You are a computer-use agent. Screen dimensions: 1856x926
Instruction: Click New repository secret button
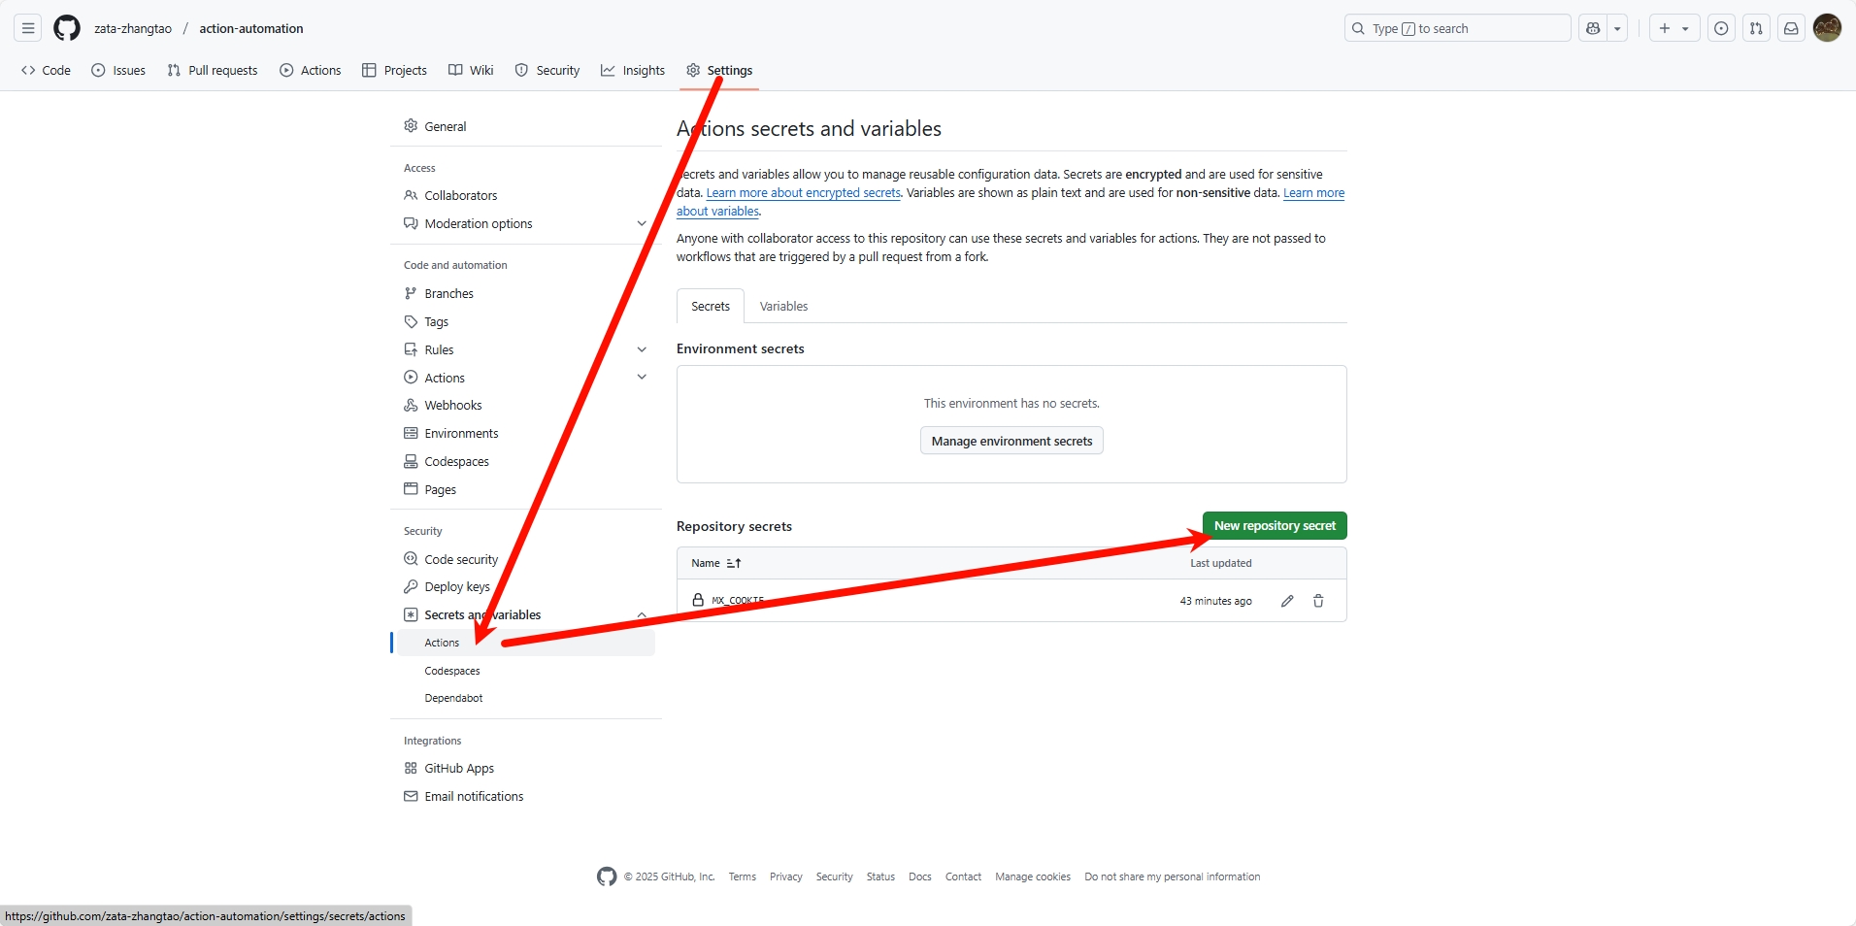tap(1275, 525)
